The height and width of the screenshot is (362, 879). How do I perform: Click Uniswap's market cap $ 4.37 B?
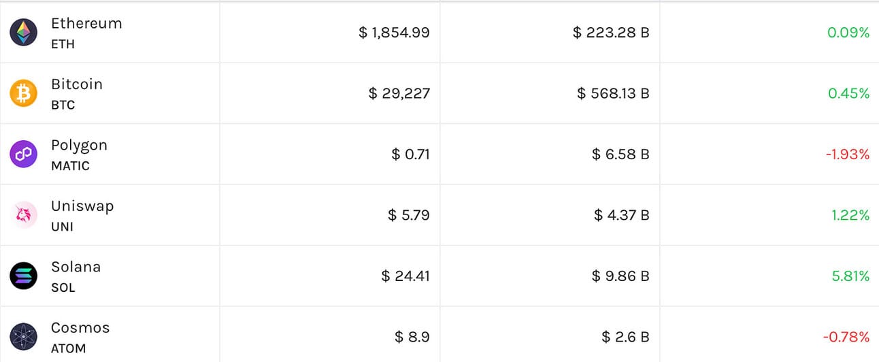pyautogui.click(x=621, y=215)
